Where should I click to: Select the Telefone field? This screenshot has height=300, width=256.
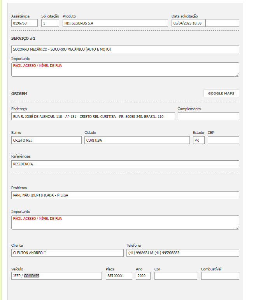point(183,253)
